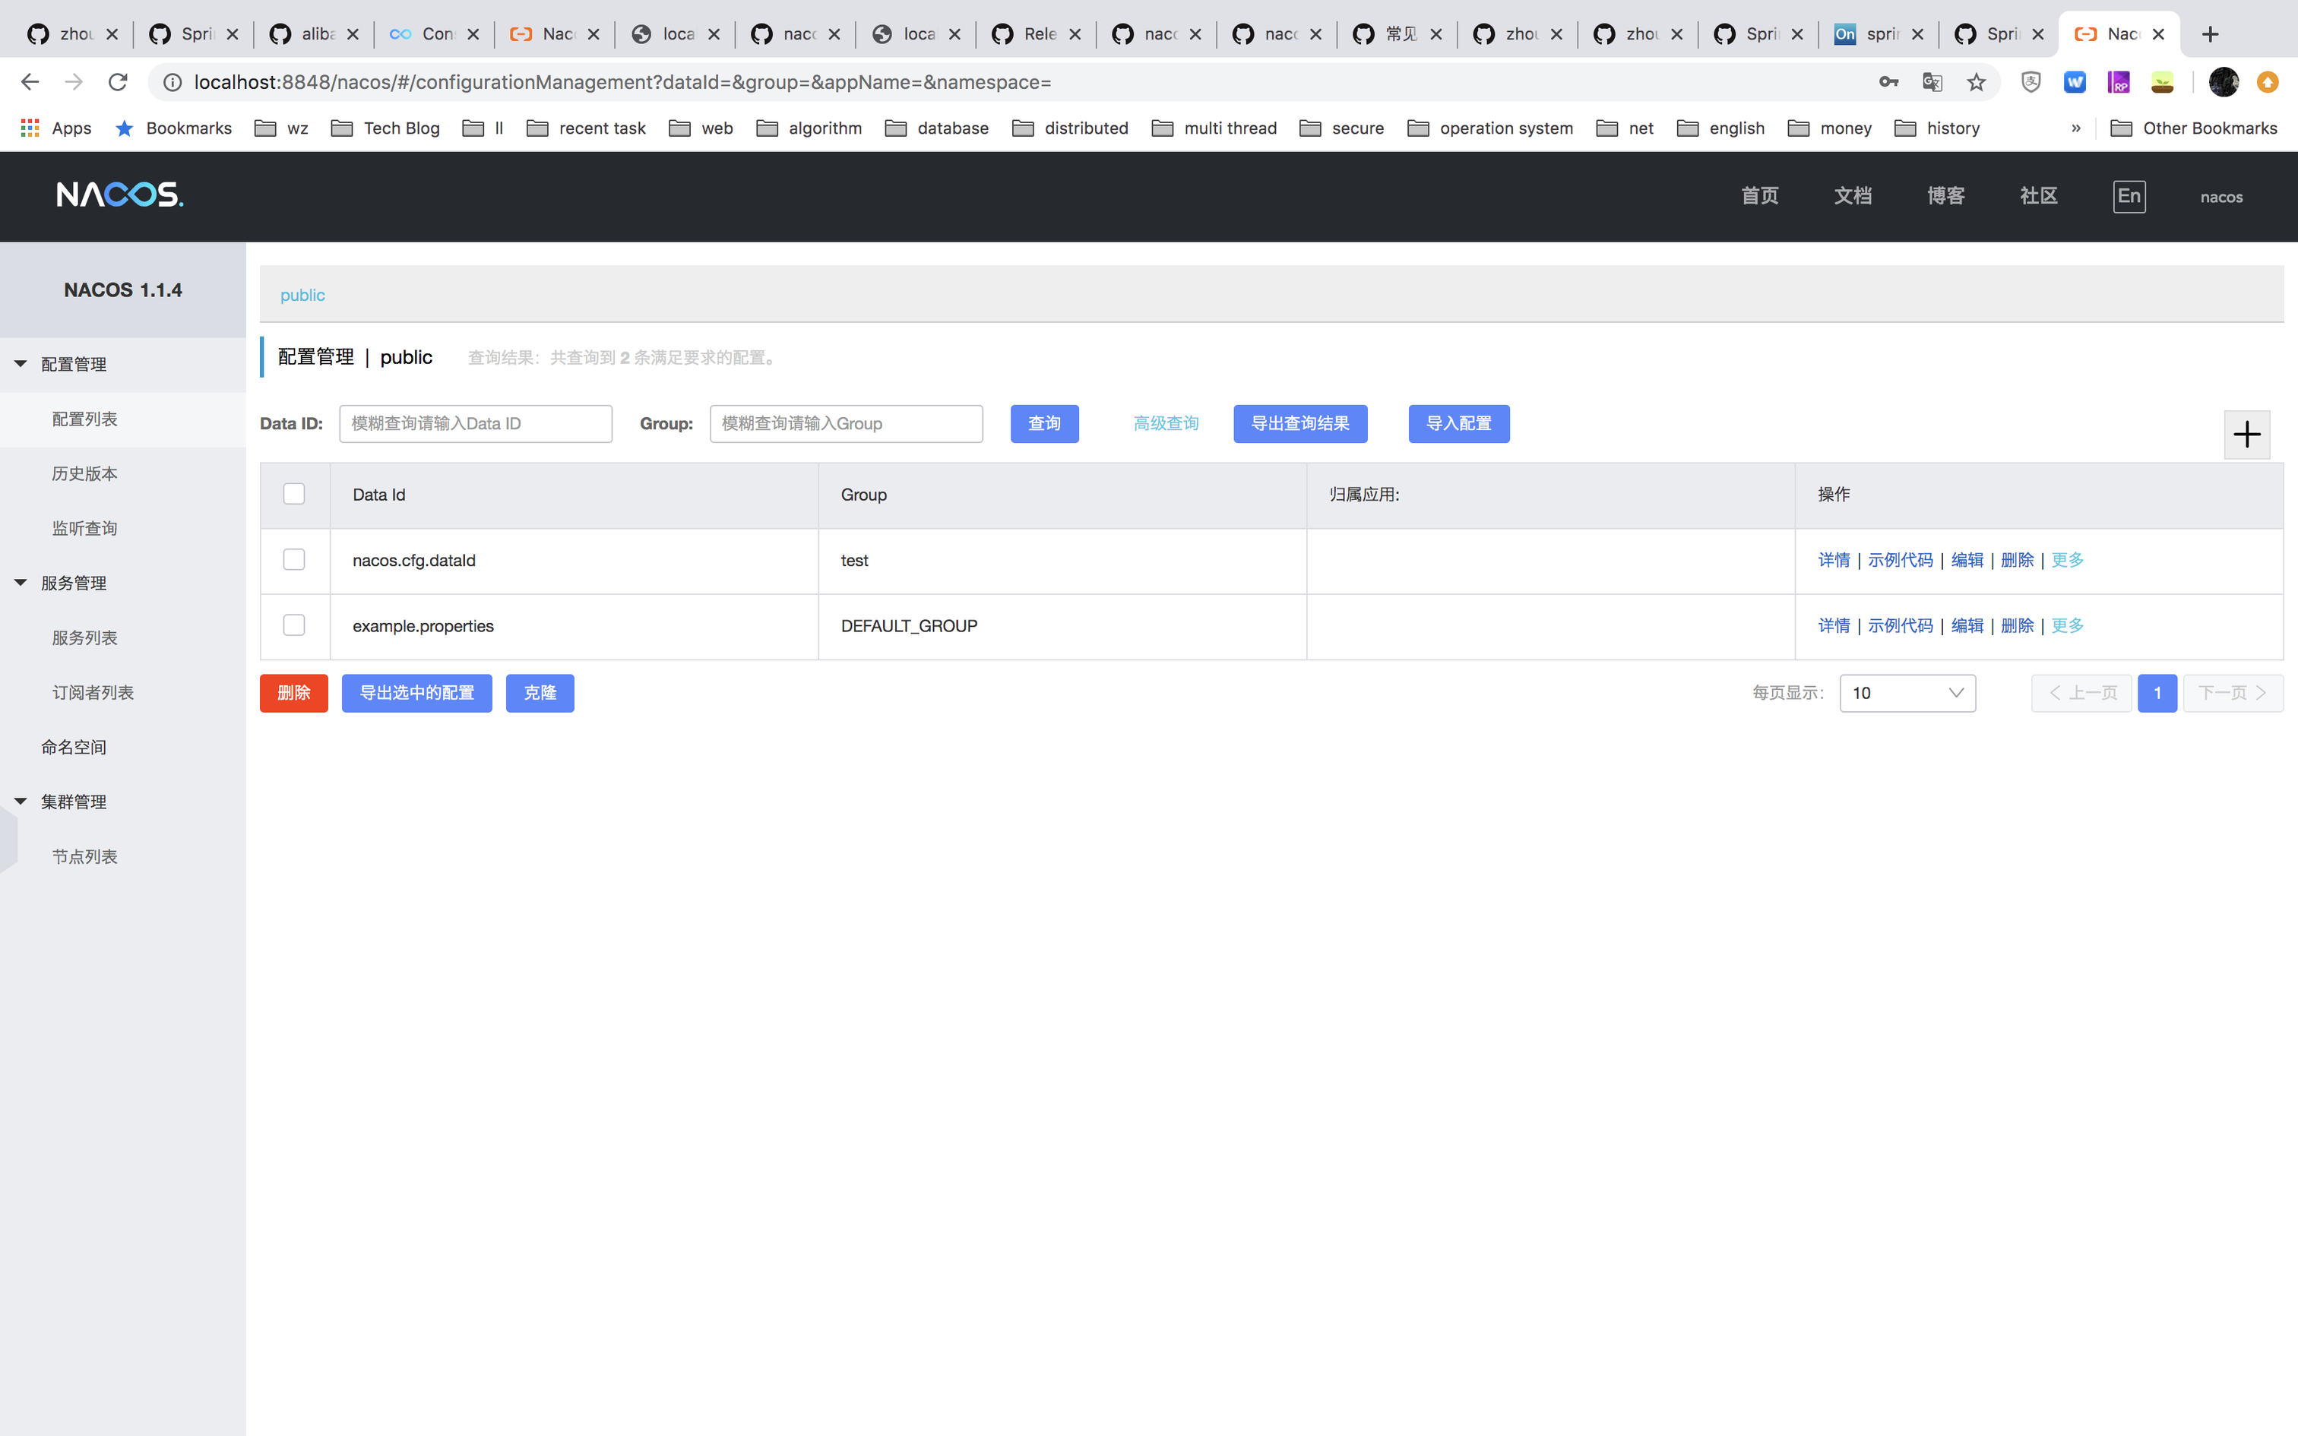2298x1436 pixels.
Task: Click the blue 查询 button
Action: [1043, 424]
